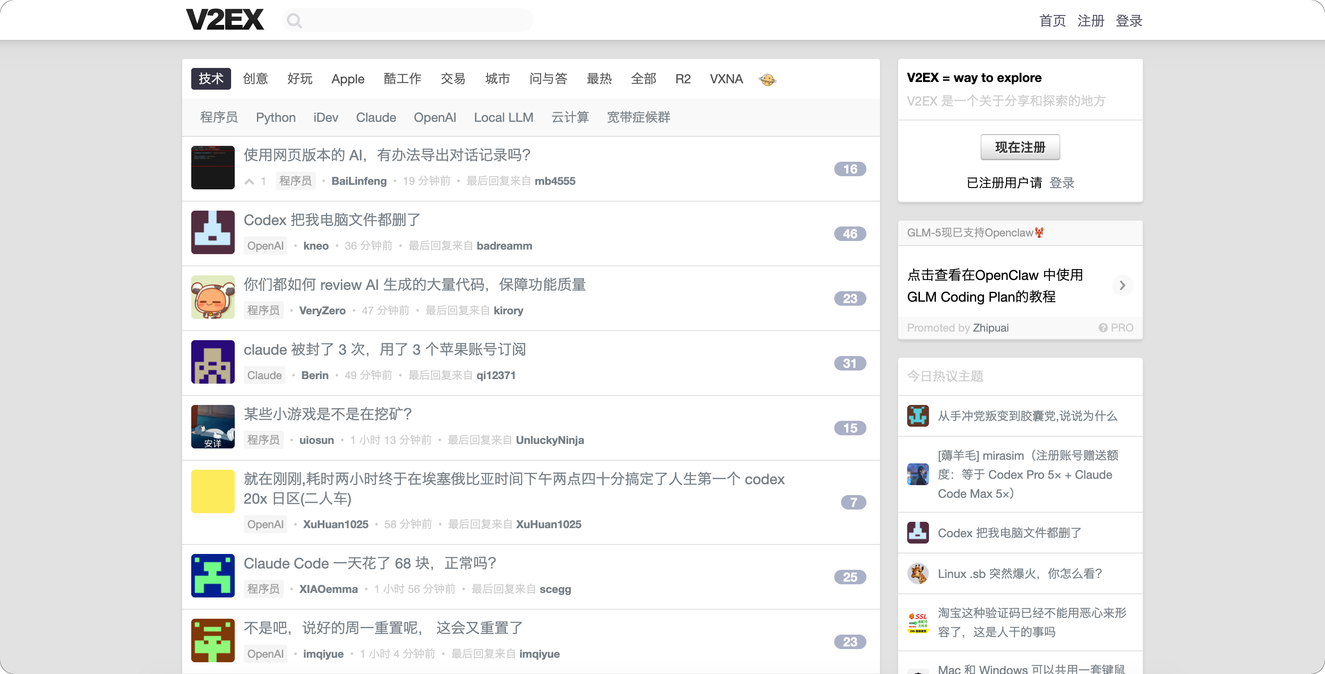Open the Zhipuai promoter link
This screenshot has width=1325, height=674.
click(991, 328)
